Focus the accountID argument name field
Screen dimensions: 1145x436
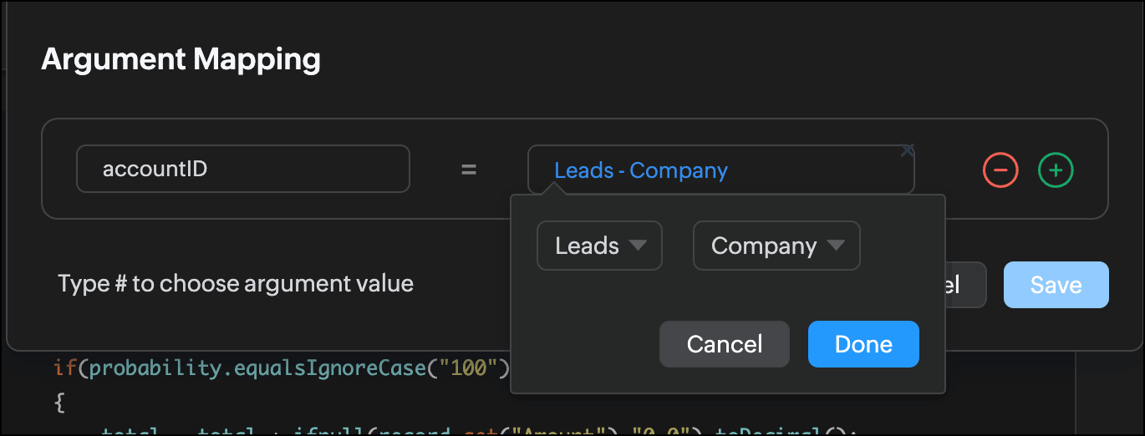[242, 170]
